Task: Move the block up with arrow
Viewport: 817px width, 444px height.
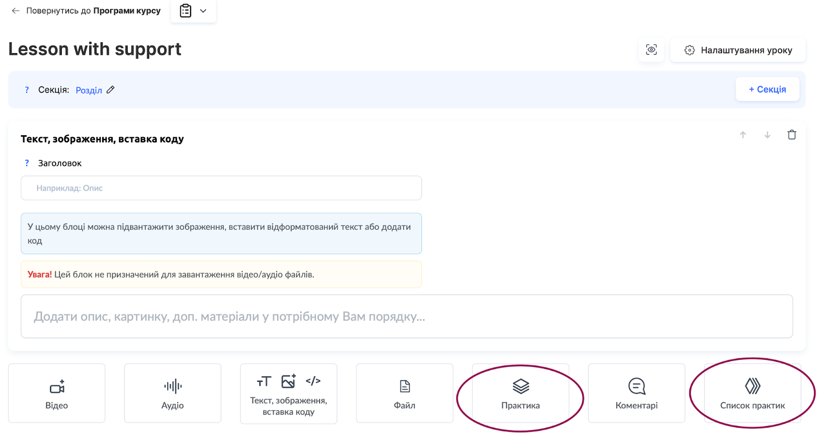Action: pyautogui.click(x=743, y=135)
